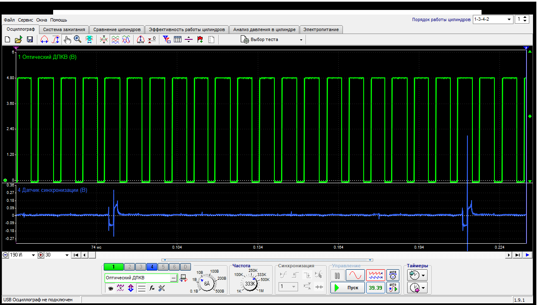Open the Выбор теста dropdown
This screenshot has height=305, width=538.
coord(272,40)
